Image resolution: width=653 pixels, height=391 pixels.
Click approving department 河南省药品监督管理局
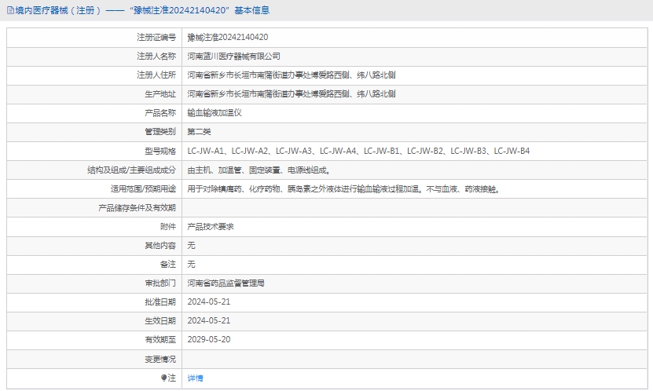[226, 283]
